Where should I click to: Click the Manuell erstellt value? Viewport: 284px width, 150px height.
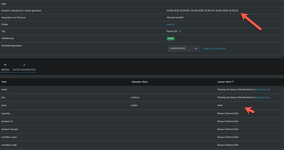pos(175,17)
